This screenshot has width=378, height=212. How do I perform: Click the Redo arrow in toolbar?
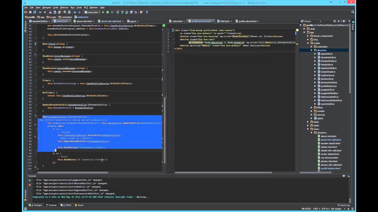[x=45, y=12]
